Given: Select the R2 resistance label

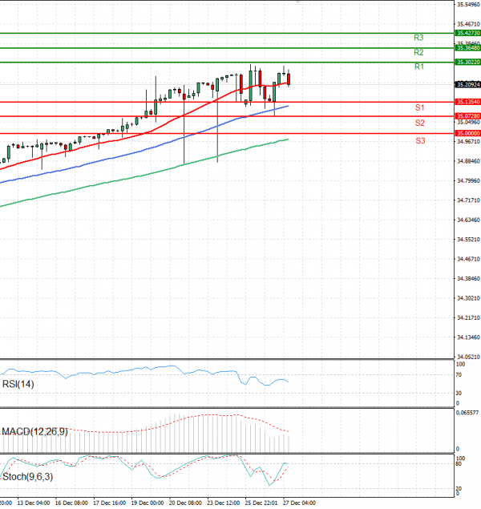Looking at the screenshot, I should pos(418,52).
